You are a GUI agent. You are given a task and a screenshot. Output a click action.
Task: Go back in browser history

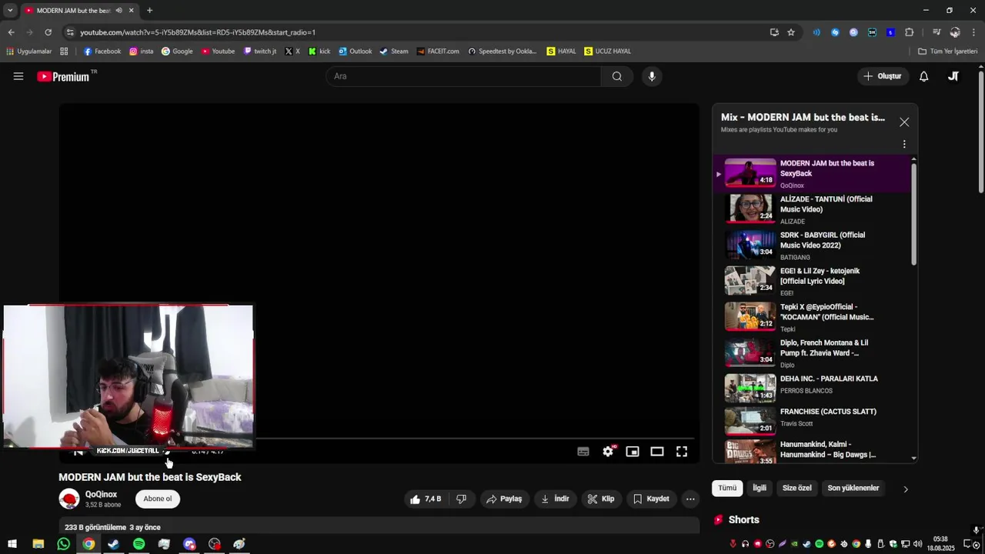tap(11, 32)
